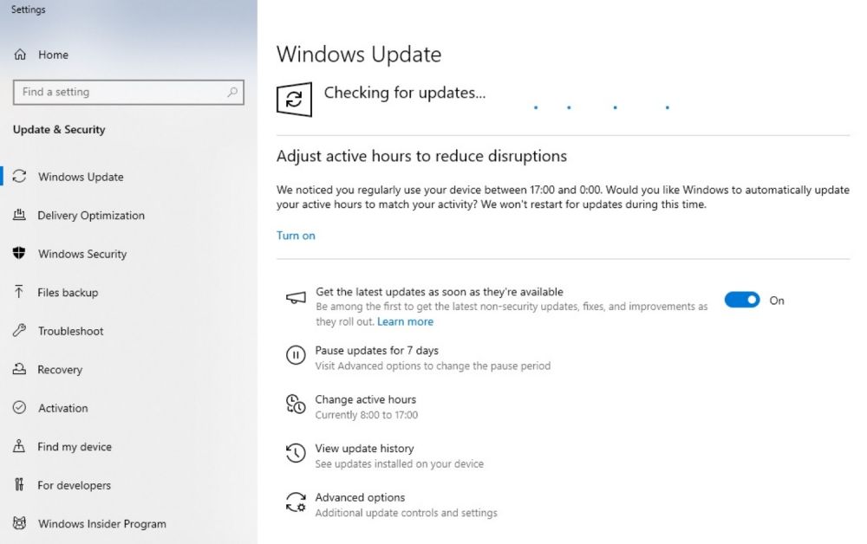Click the Activation checkmark circle icon
Image resolution: width=867 pixels, height=544 pixels.
pos(19,407)
